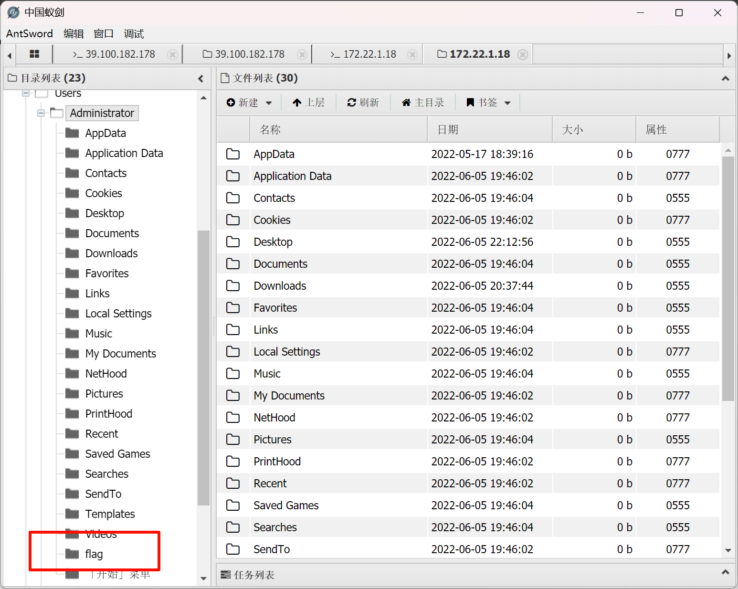
Task: Select the flag folder in directory tree
Action: 94,554
